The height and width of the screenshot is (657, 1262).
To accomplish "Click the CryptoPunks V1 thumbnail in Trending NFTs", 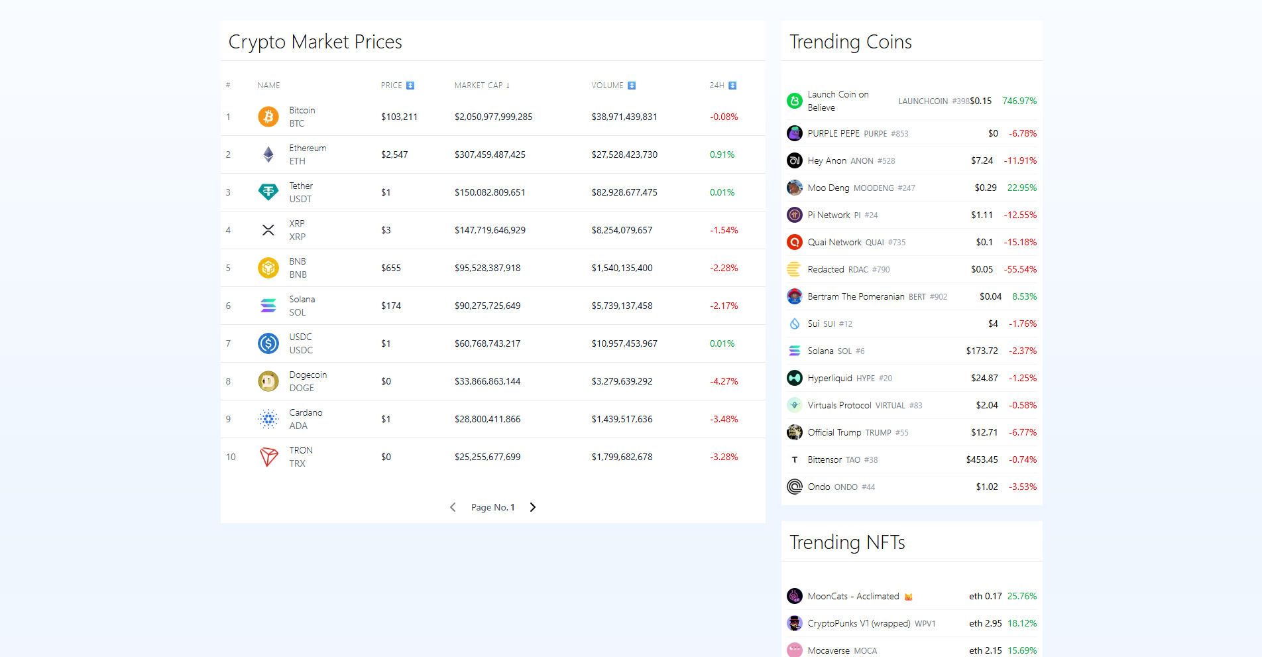I will point(794,623).
